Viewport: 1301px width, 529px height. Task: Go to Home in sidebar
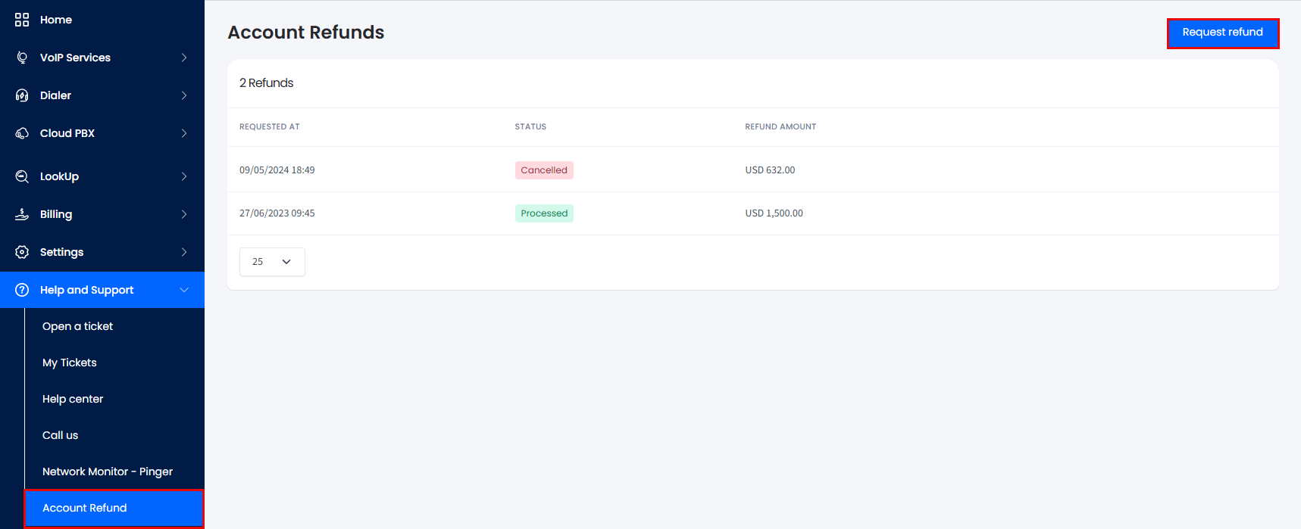point(56,20)
